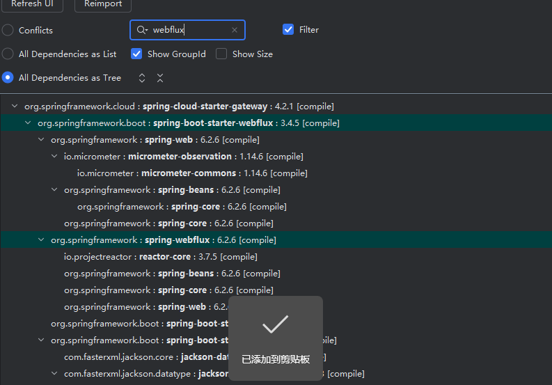552x385 pixels.
Task: Select All Dependencies as Tree option
Action: (8, 78)
